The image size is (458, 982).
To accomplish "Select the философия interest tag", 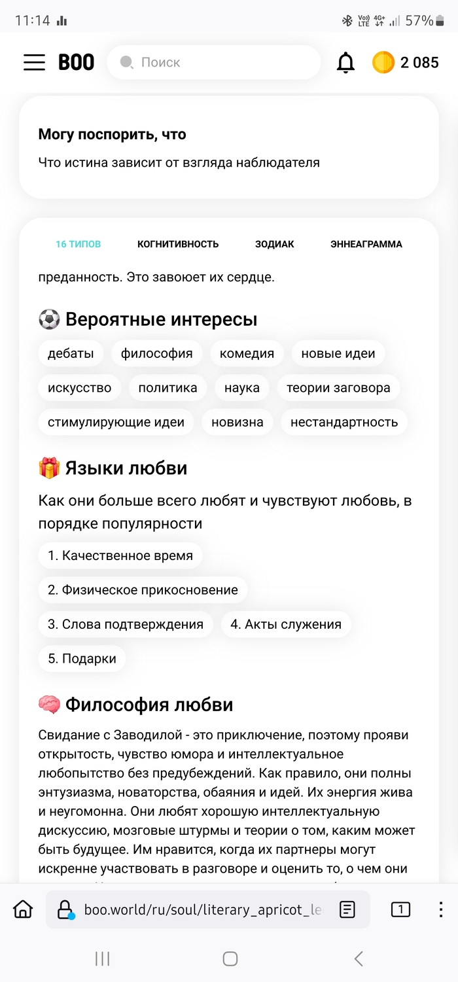I will (x=156, y=354).
